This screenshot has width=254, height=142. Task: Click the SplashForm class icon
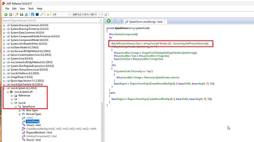[20, 107]
